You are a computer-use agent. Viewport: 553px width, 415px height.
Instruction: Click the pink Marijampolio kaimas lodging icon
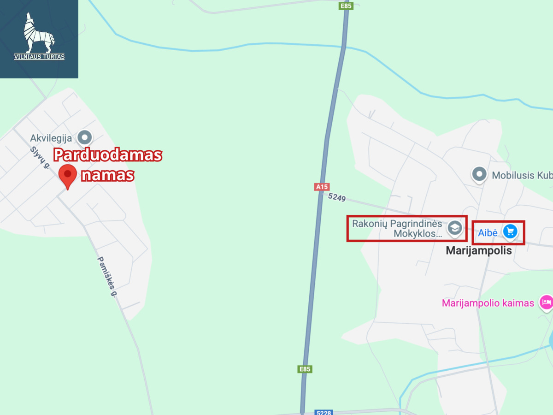pos(546,302)
